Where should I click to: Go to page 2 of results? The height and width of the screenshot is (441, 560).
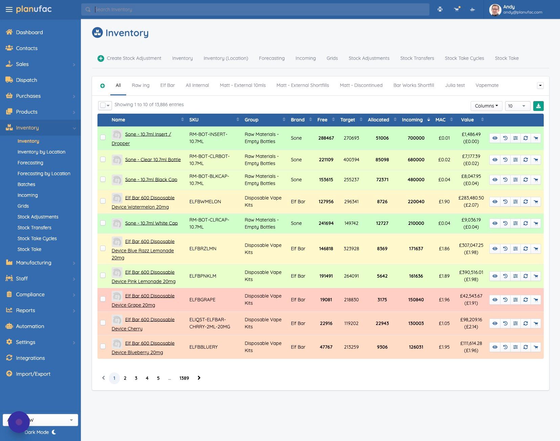pyautogui.click(x=125, y=378)
